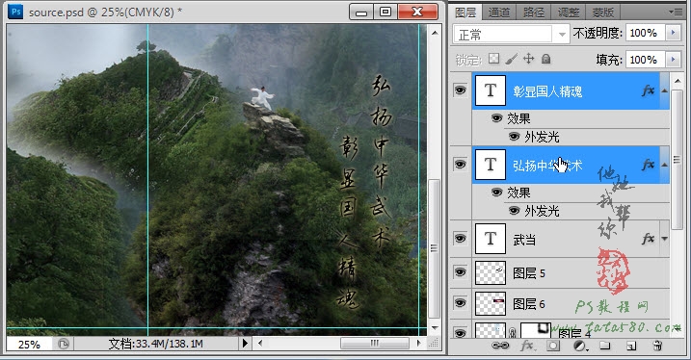Viewport: 691px width, 360px height.
Task: Click the fx badge on layer 彰显国人精魂
Action: [648, 90]
